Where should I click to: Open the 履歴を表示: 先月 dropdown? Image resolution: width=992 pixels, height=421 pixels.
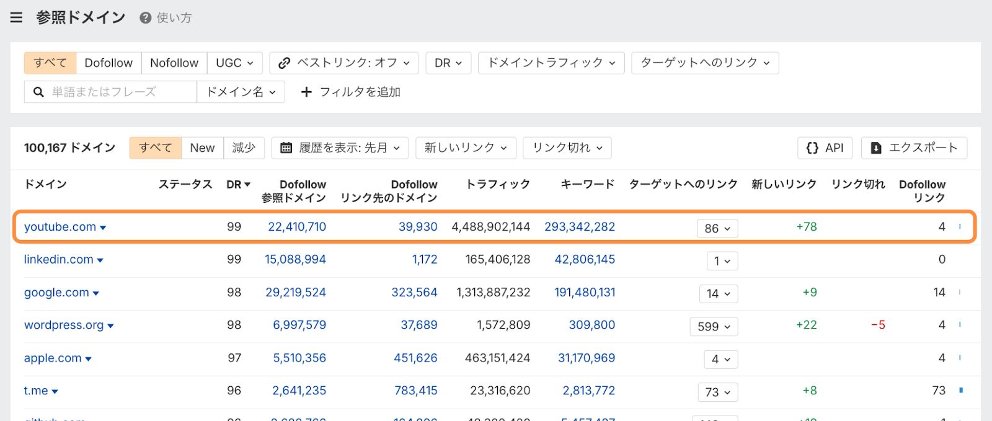[340, 148]
